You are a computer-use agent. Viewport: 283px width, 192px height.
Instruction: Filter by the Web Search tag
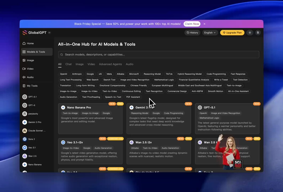pos(92,80)
